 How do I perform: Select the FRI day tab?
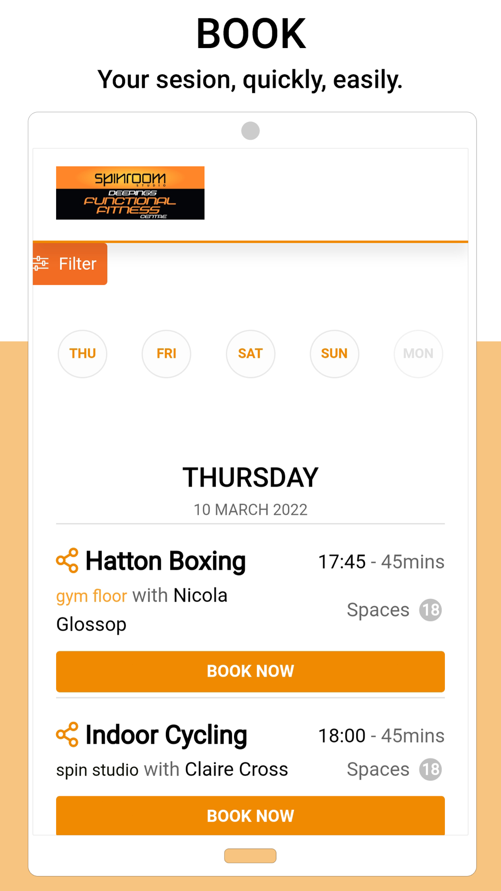[x=166, y=354]
